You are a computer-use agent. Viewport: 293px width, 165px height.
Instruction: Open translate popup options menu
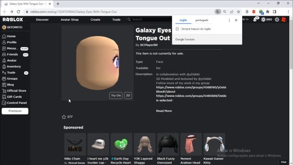(229, 20)
